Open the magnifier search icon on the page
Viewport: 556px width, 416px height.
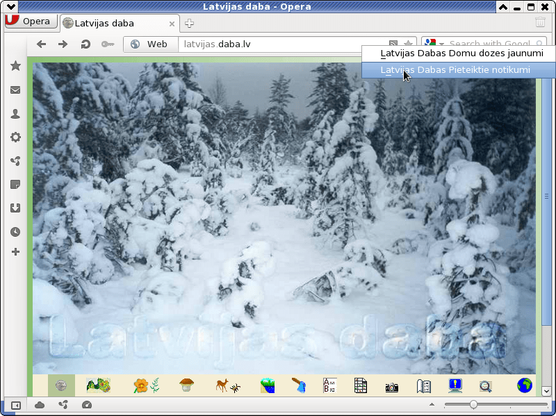tap(485, 386)
